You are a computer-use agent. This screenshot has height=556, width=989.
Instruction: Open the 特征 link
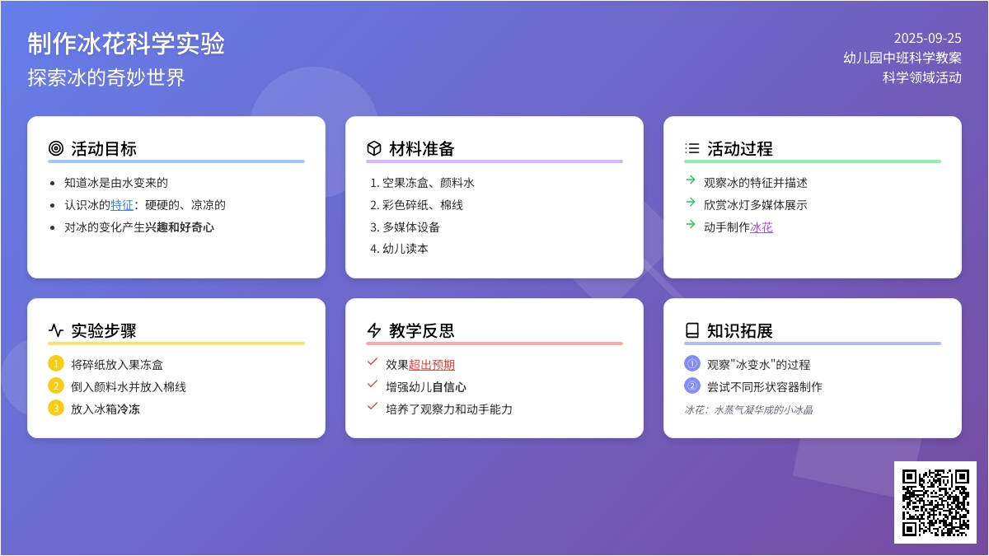click(x=122, y=205)
